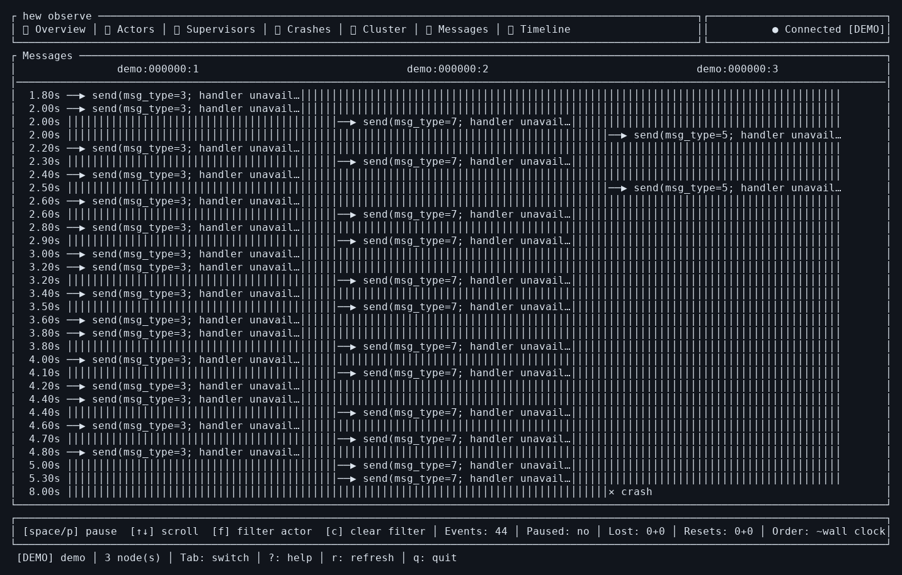Click the Lost: 0+0 indicator
Viewport: 902px width, 575px height.
coord(637,532)
